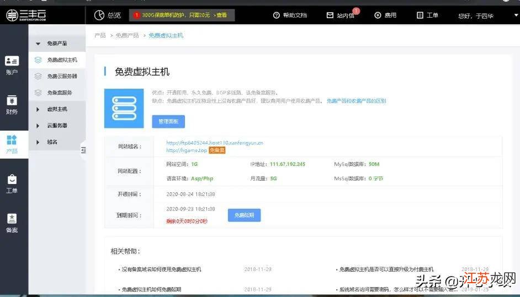Open help article 系统域名访问需要密码

point(399,289)
